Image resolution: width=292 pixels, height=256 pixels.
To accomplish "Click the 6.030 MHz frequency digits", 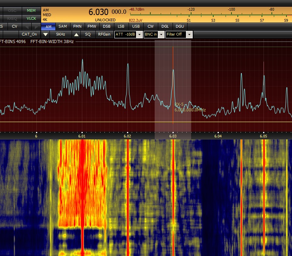I will click(x=99, y=12).
